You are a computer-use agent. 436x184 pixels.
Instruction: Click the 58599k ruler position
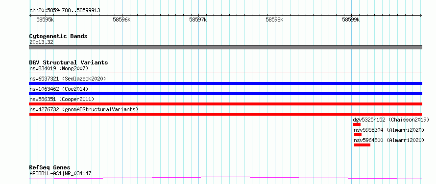(351, 20)
